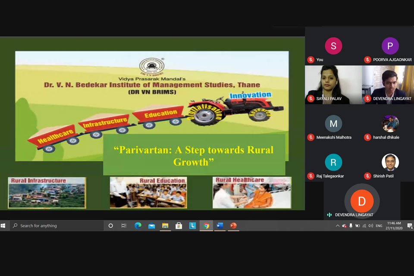Click the Dr. V. N. Bedekar Institute heading
The image size is (414, 276).
pos(152,85)
